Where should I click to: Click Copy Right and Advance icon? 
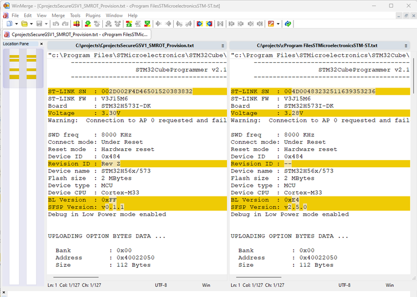point(179,24)
